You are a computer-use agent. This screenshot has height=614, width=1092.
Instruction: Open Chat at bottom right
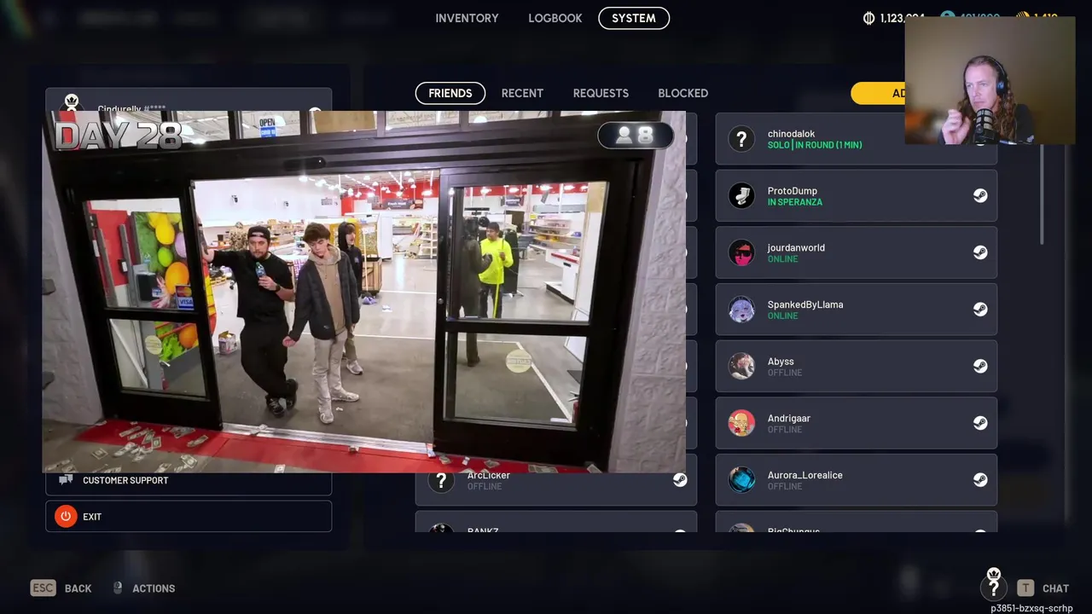tap(1055, 588)
